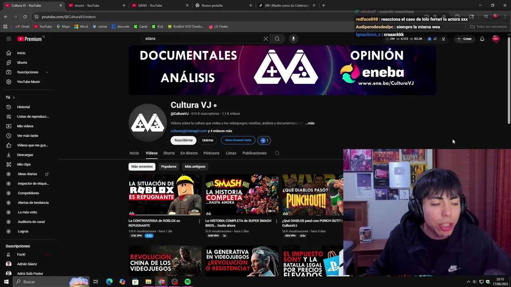The height and width of the screenshot is (287, 511).
Task: Switch to channel Inicio tab
Action: click(134, 153)
